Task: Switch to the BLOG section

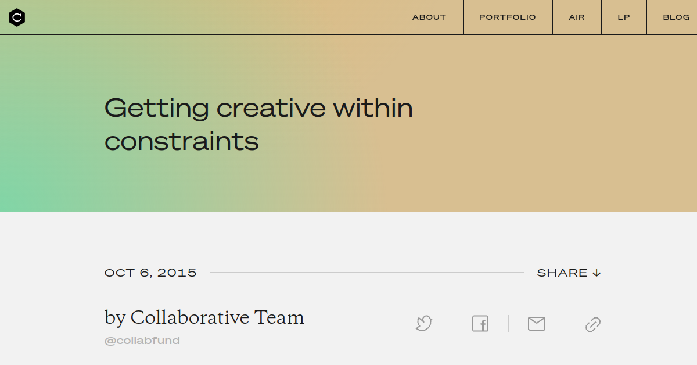Action: click(676, 17)
